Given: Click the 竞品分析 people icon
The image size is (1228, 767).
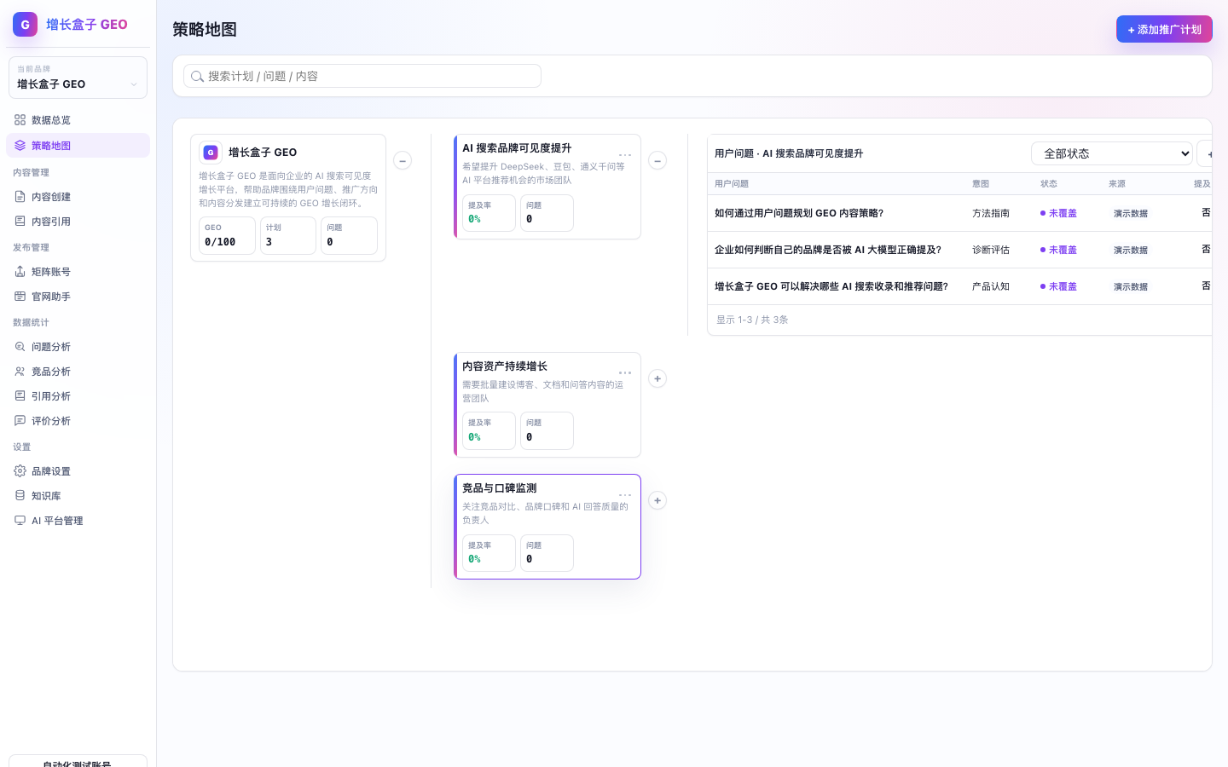Looking at the screenshot, I should click(20, 372).
